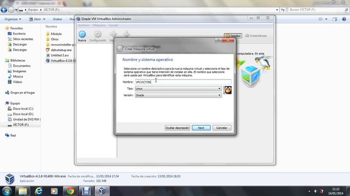Click the Nombre column header
The image size is (350, 196).
click(51, 27)
